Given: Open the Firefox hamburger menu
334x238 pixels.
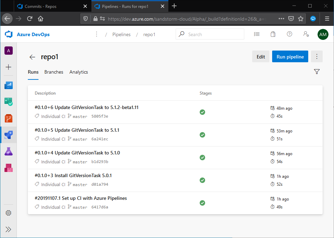Looking at the screenshot, I should [327, 19].
